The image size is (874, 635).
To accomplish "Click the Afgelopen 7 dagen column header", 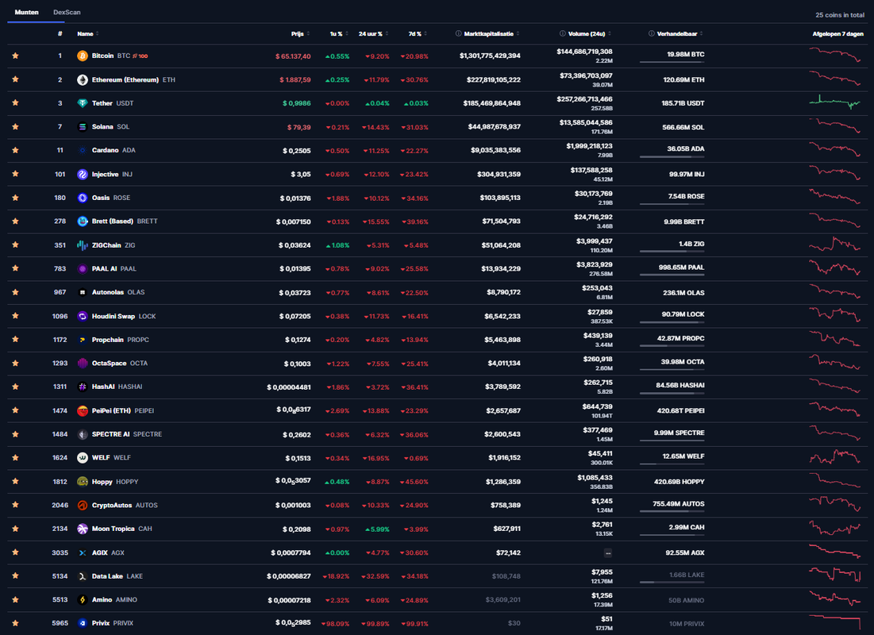I will coord(837,34).
